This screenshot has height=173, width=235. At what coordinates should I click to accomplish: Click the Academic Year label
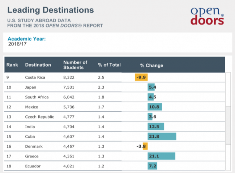[27, 39]
